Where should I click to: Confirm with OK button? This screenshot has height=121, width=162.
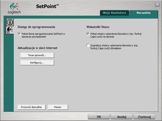[x=99, y=117]
